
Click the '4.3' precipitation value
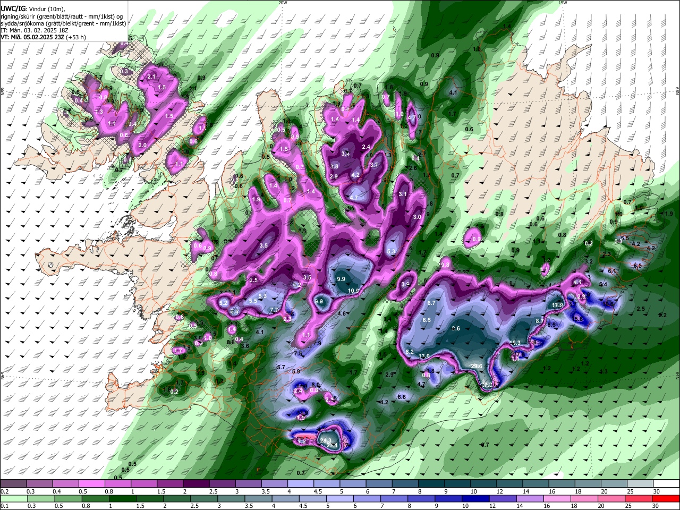click(603, 371)
